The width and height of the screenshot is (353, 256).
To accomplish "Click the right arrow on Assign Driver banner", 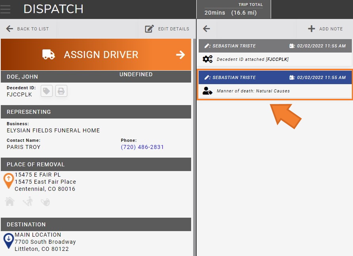I will point(180,55).
